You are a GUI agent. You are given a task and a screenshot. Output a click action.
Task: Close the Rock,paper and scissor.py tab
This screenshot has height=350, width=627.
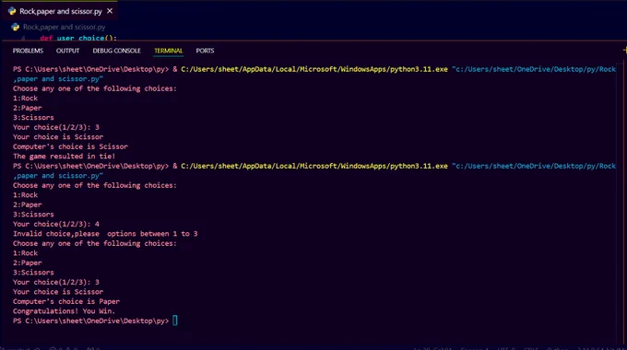tap(110, 11)
